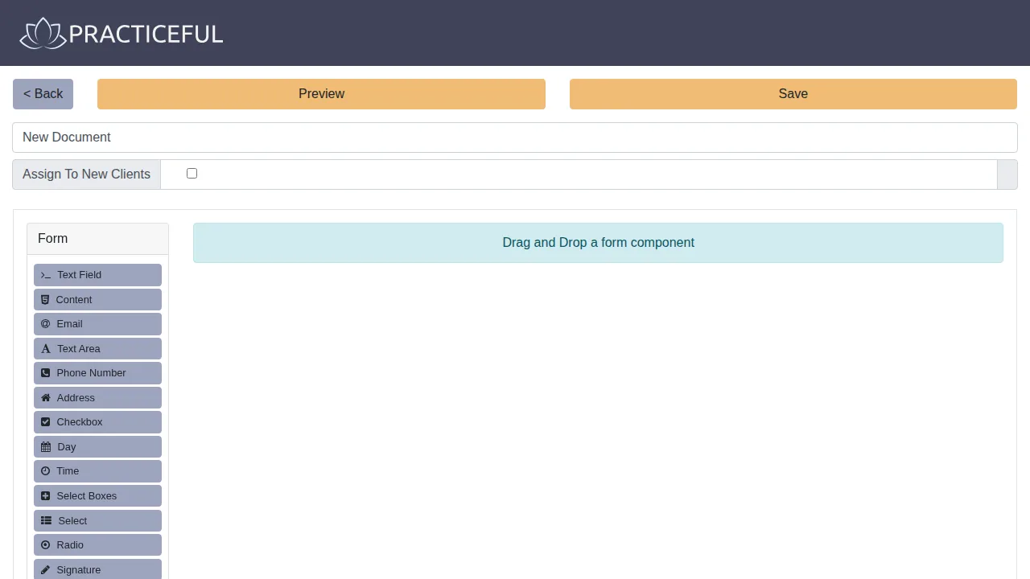The width and height of the screenshot is (1030, 579).
Task: Click the New Document title field
Action: click(515, 138)
